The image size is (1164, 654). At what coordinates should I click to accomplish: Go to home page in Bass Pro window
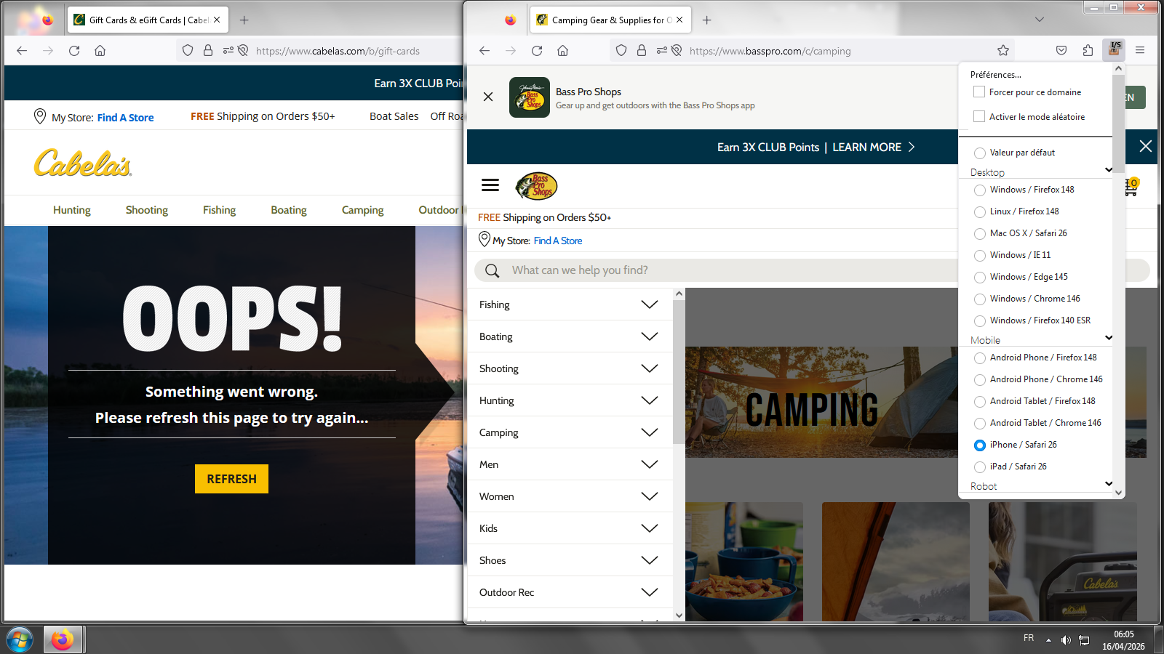[x=562, y=50]
